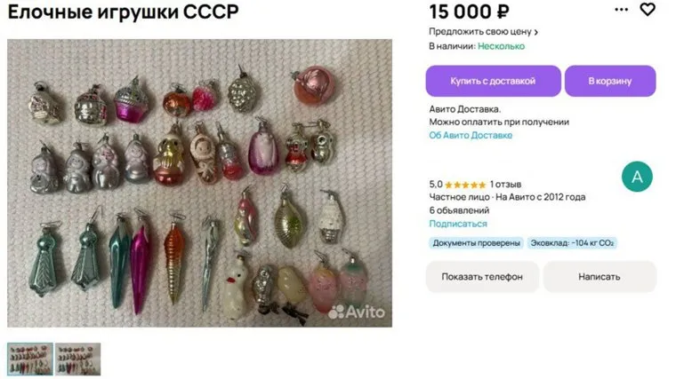
Task: Click the Avito watermark logo on photo
Action: coord(357,312)
